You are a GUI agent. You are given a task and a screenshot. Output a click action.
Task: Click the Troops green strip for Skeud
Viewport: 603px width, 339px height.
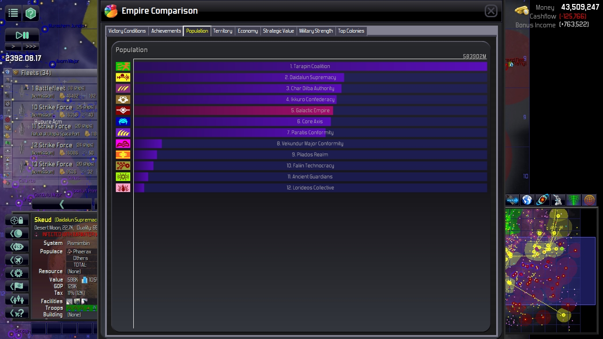[x=82, y=308]
